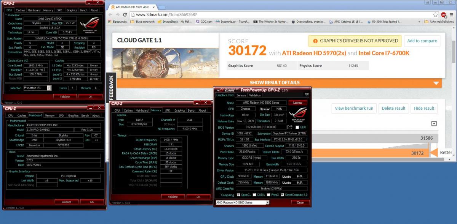Toggle the UEFI checkbox in GPU-Z

click(x=297, y=127)
